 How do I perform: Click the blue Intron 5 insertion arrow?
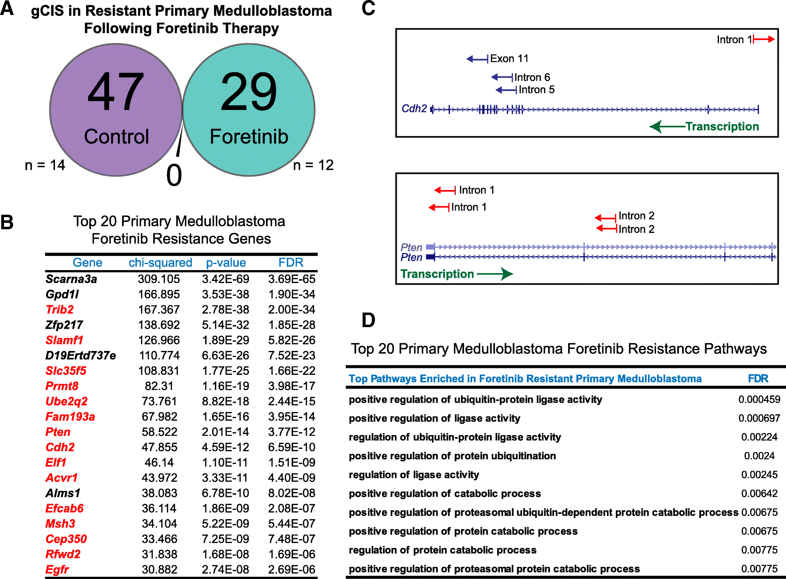[x=506, y=90]
